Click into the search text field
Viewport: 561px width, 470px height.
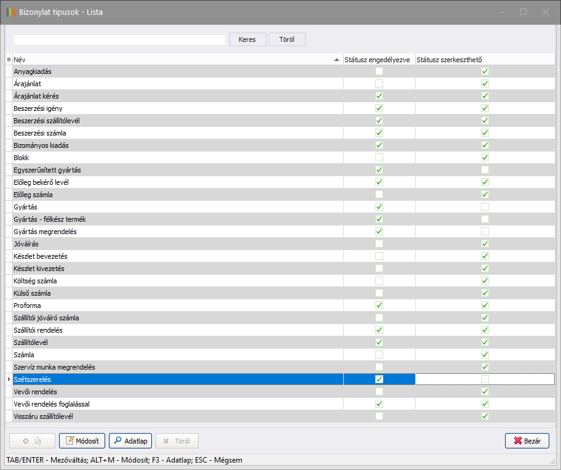pos(120,39)
